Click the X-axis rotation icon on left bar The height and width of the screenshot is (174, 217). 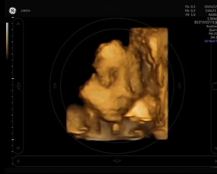(19, 86)
